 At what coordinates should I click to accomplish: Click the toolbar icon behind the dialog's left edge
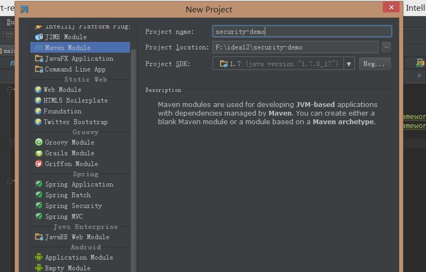pyautogui.click(x=9, y=37)
